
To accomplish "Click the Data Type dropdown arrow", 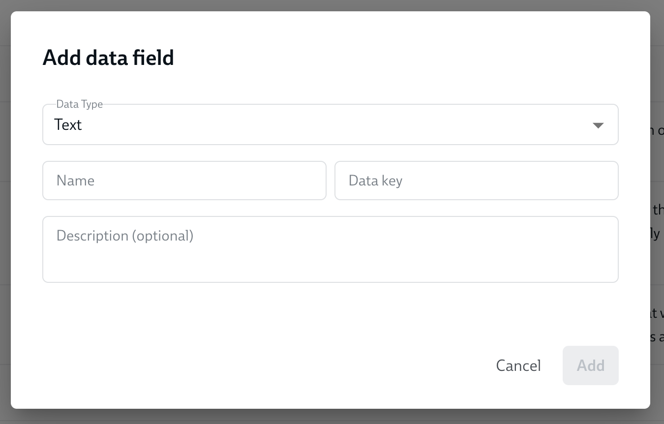I will tap(598, 125).
